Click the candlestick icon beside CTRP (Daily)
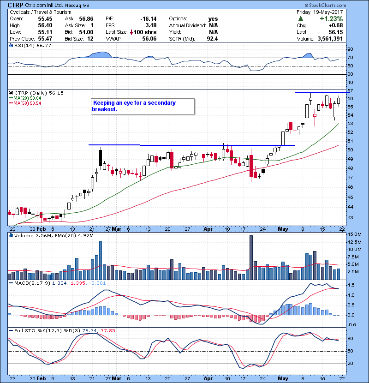 click(11, 93)
